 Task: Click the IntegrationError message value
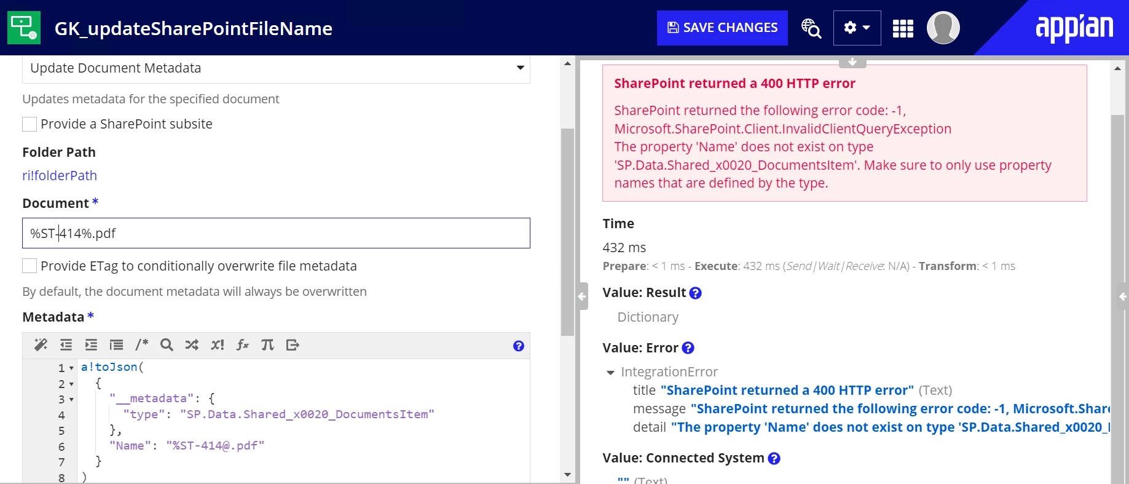pyautogui.click(x=900, y=409)
